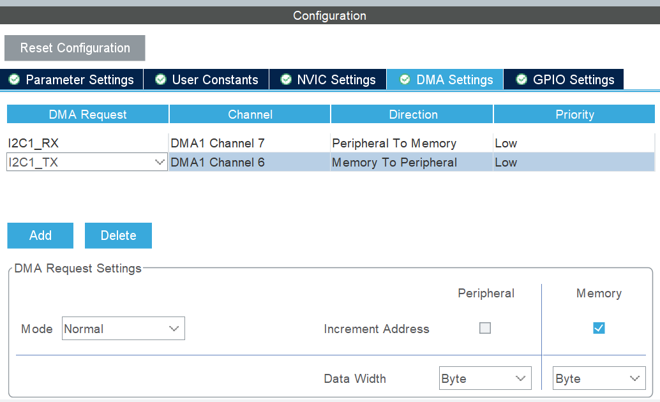Click Add to create a DMA request
This screenshot has width=660, height=402.
pos(40,235)
